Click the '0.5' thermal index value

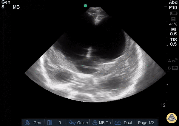(x=173, y=44)
